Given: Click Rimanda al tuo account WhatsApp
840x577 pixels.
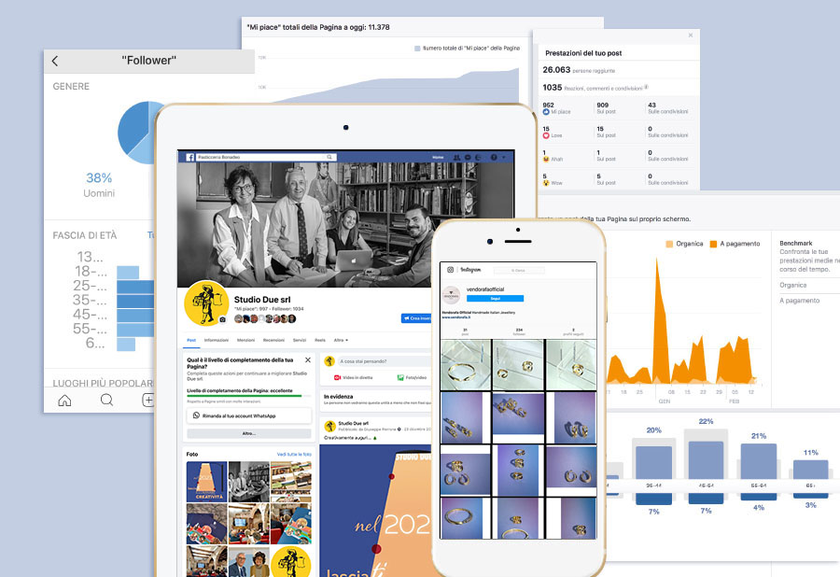Looking at the screenshot, I should pos(248,415).
